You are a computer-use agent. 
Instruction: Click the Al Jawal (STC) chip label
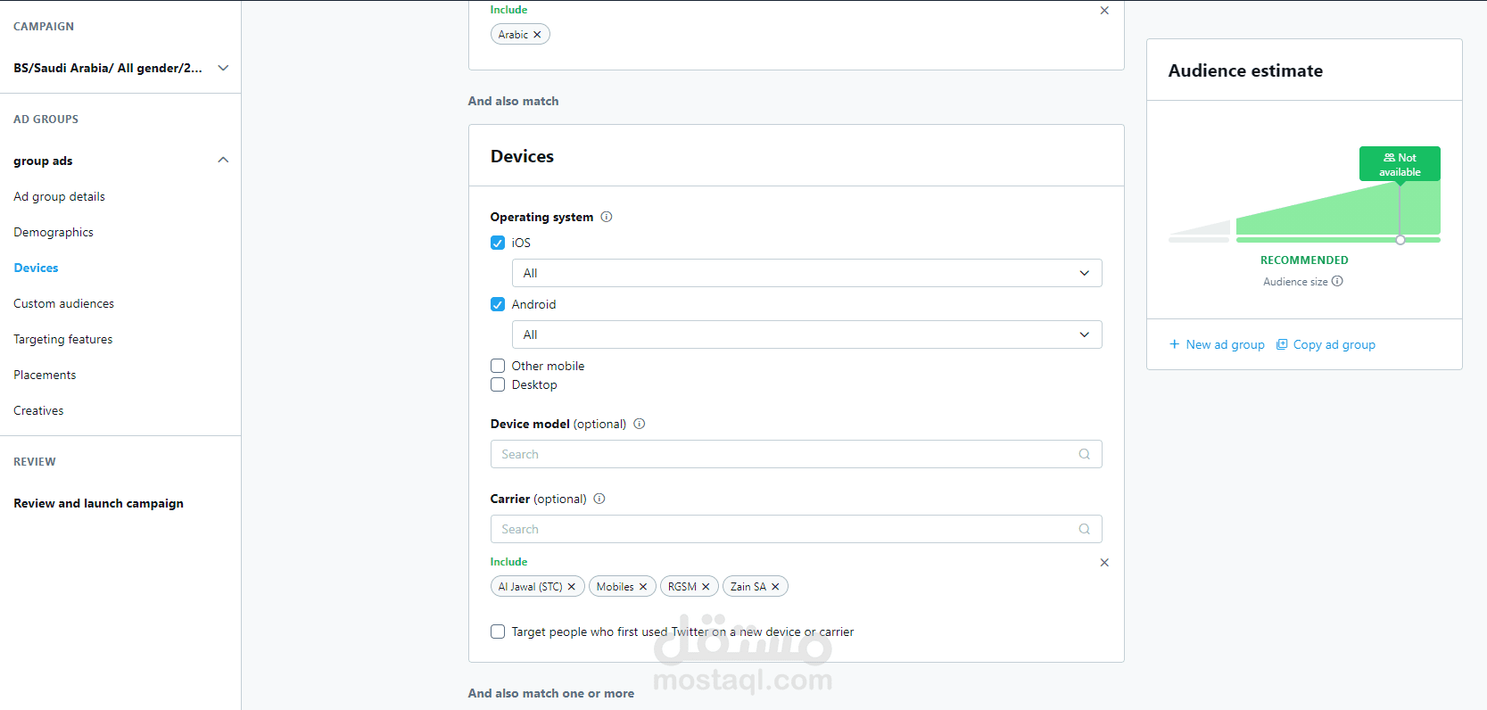pyautogui.click(x=530, y=587)
